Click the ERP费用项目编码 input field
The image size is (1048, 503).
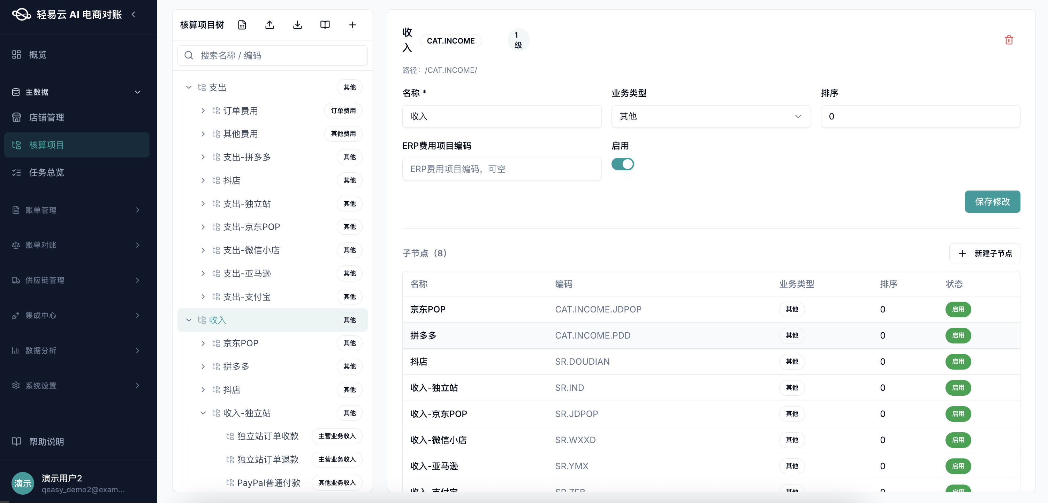click(502, 169)
